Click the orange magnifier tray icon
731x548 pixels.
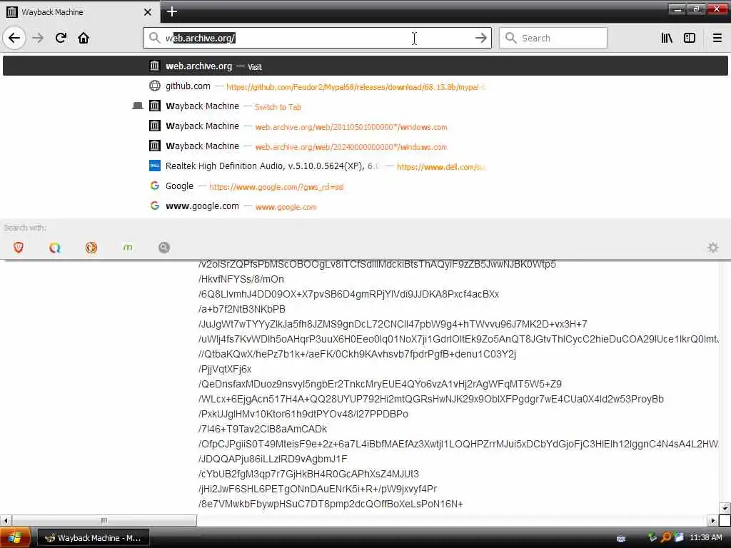click(x=666, y=538)
